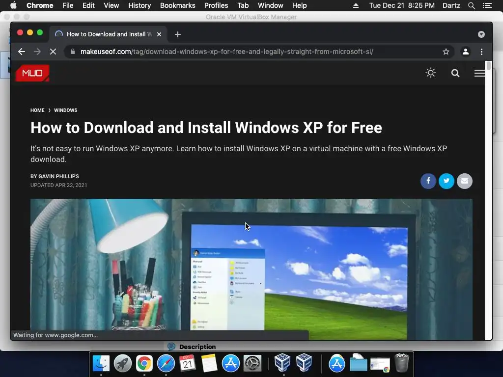Open the Edit menu
503x377 pixels.
88,5
